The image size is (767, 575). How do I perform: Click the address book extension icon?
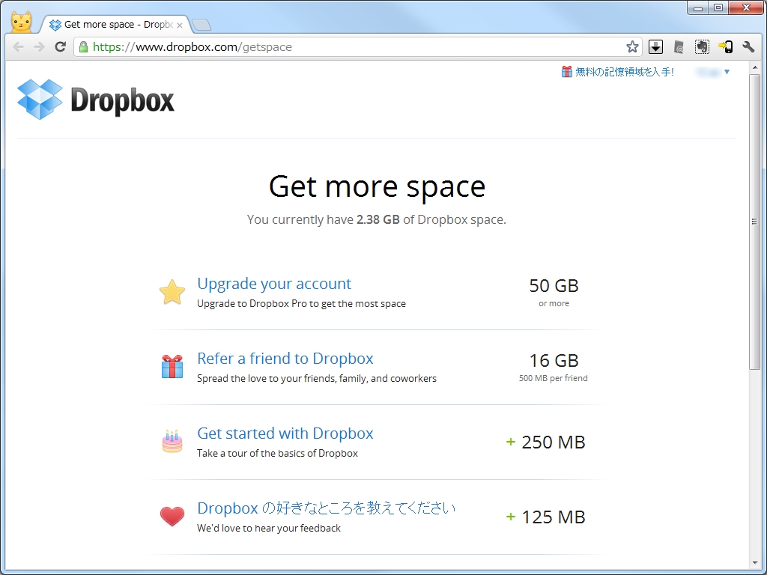pos(678,46)
